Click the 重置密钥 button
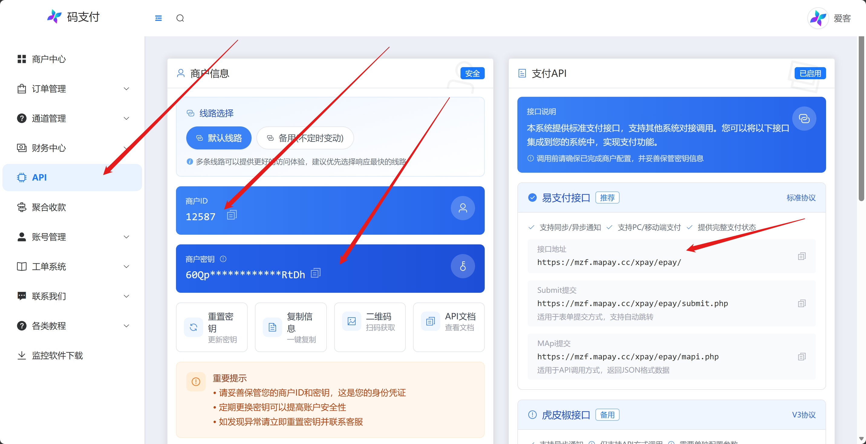Image resolution: width=866 pixels, height=444 pixels. 212,327
